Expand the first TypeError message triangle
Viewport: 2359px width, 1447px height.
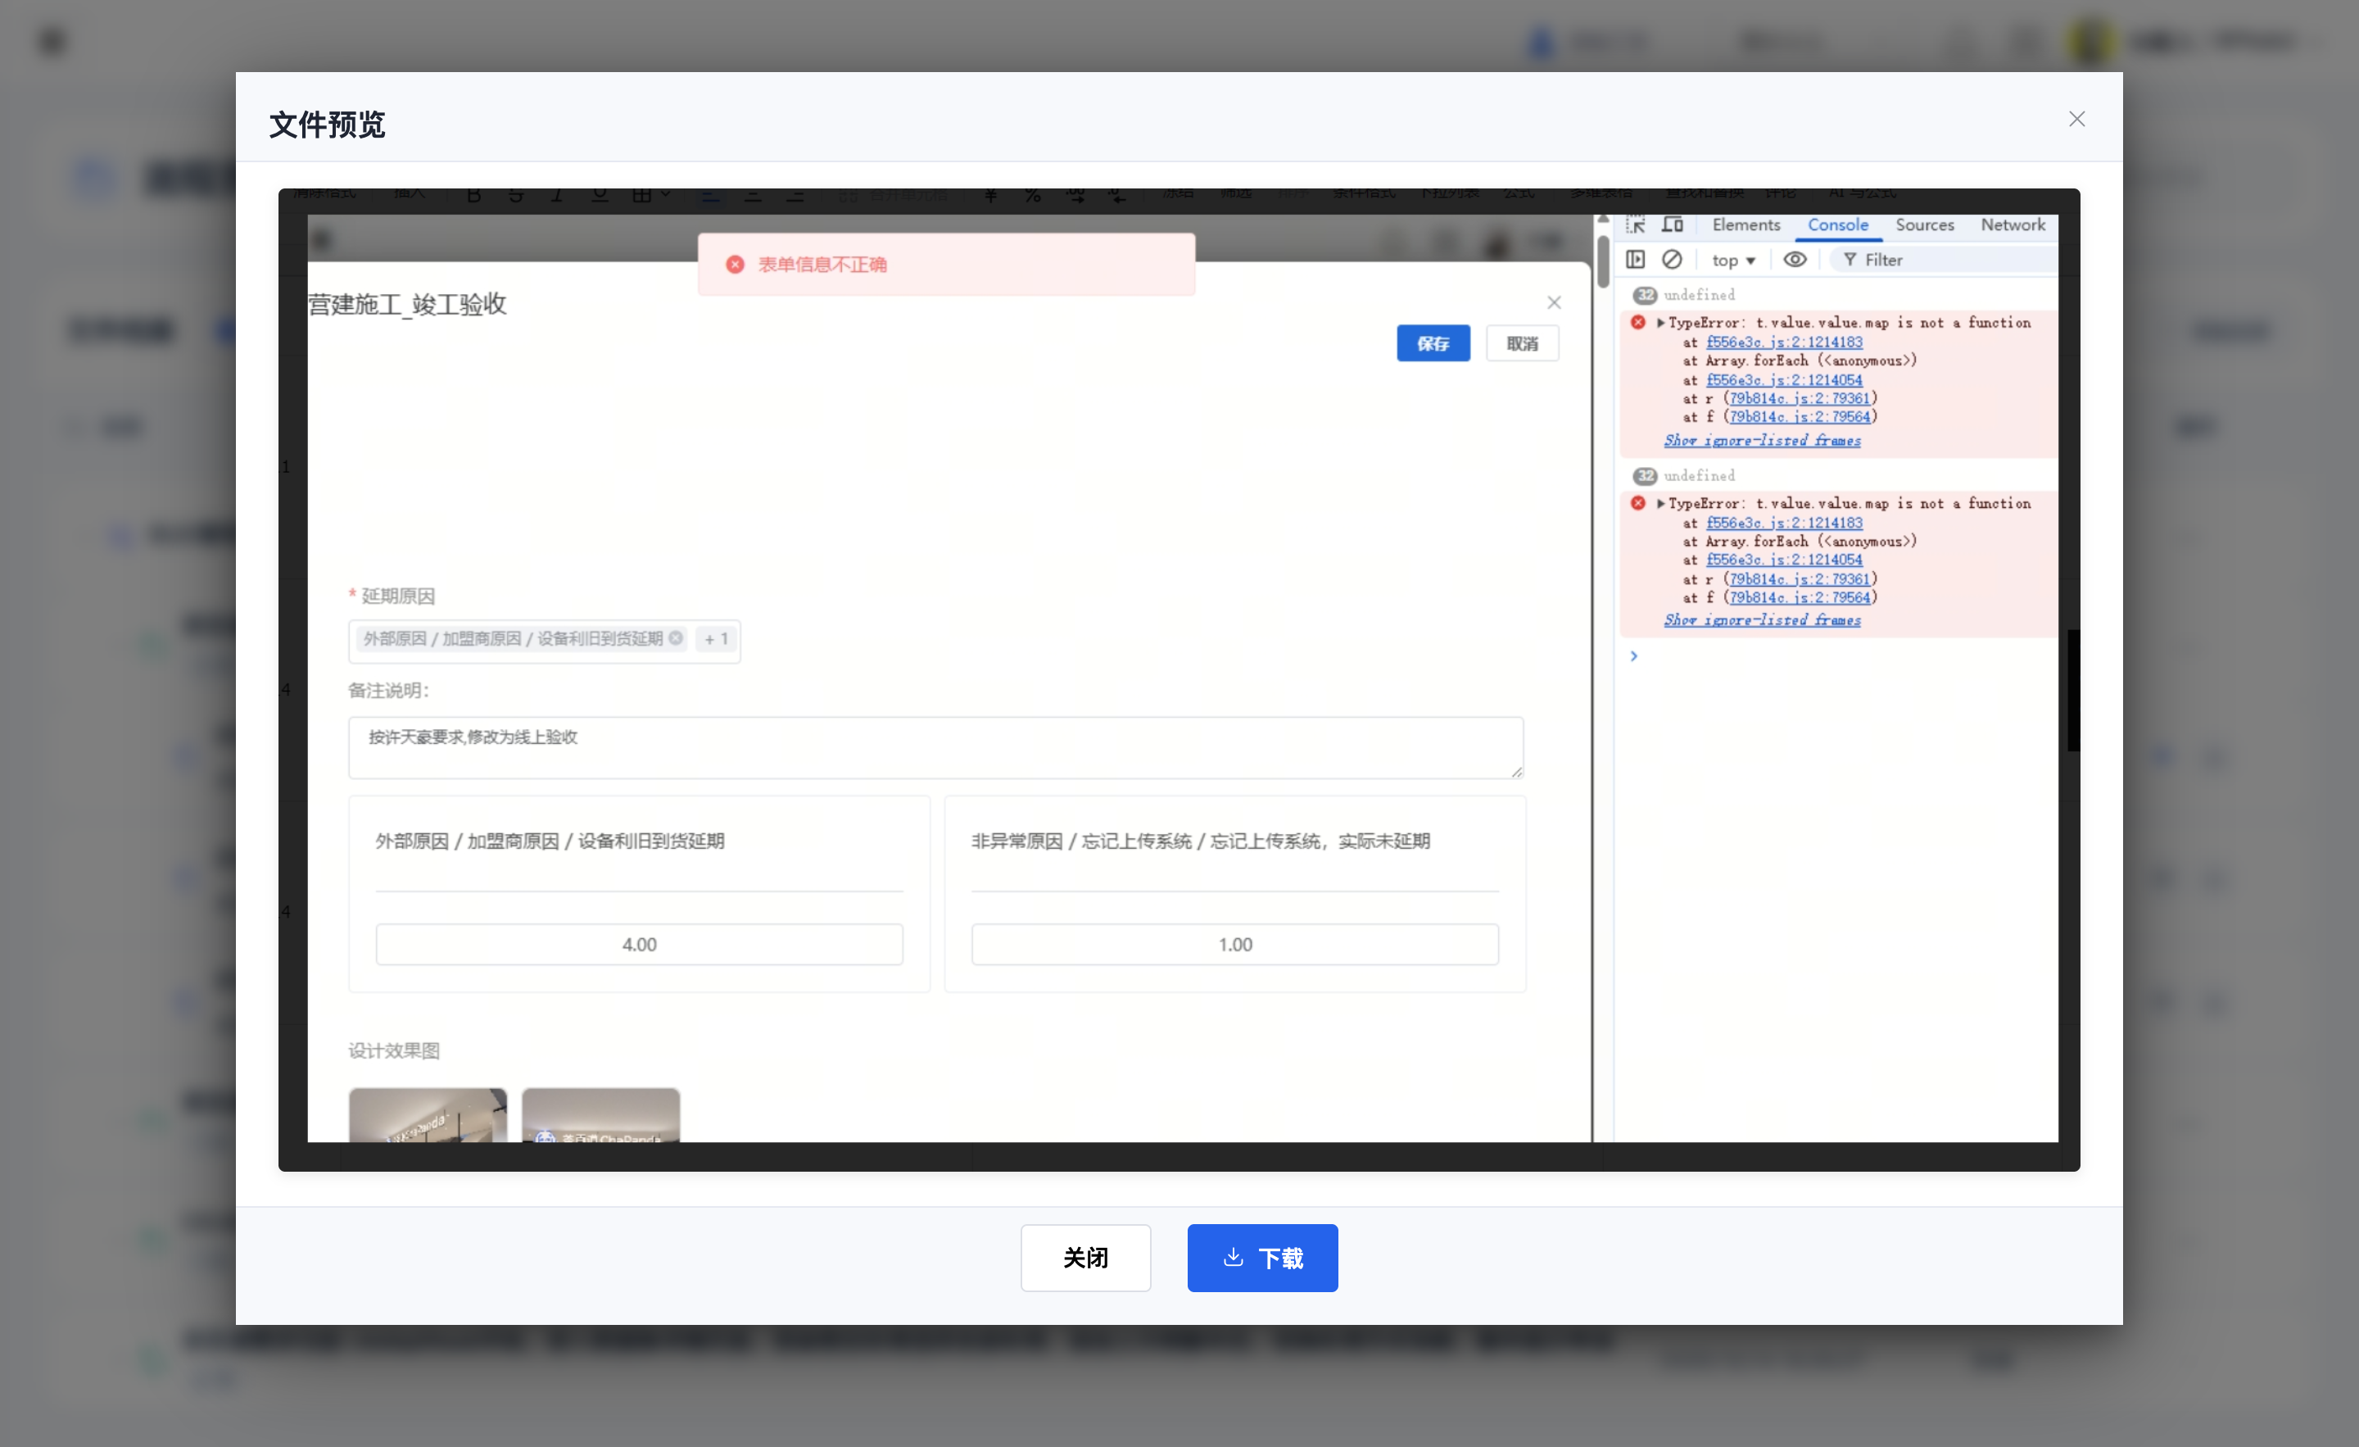[1660, 323]
